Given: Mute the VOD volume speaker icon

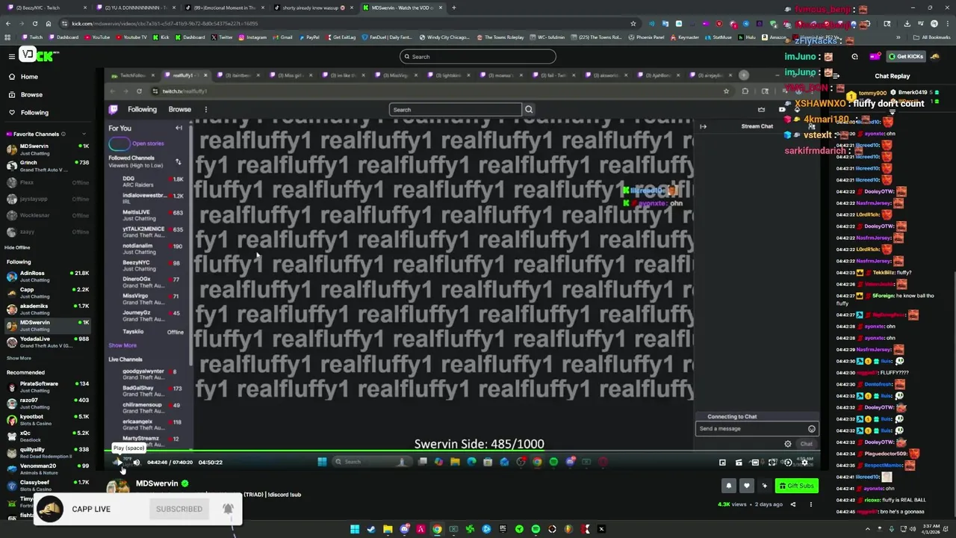Looking at the screenshot, I should click(x=137, y=463).
